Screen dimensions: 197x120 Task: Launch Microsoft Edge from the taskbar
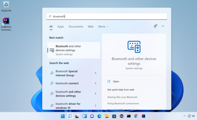(x=99, y=116)
